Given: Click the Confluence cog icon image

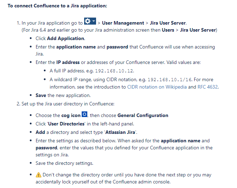Looking at the screenshot, I should (84, 114).
